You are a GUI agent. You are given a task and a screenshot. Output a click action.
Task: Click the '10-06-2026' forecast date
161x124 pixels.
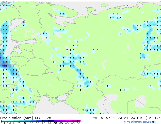pos(110,118)
